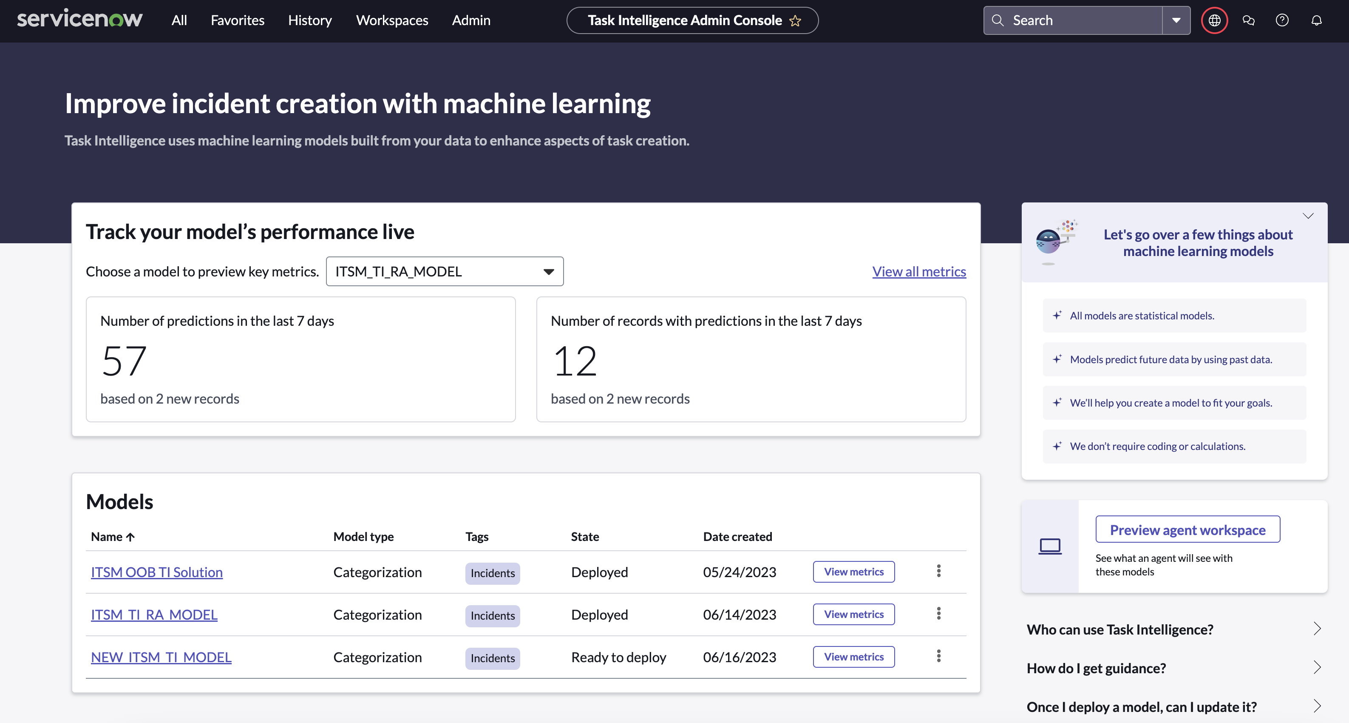Open ITSM_TI_RA_MODEL model link
This screenshot has height=723, width=1349.
(154, 615)
